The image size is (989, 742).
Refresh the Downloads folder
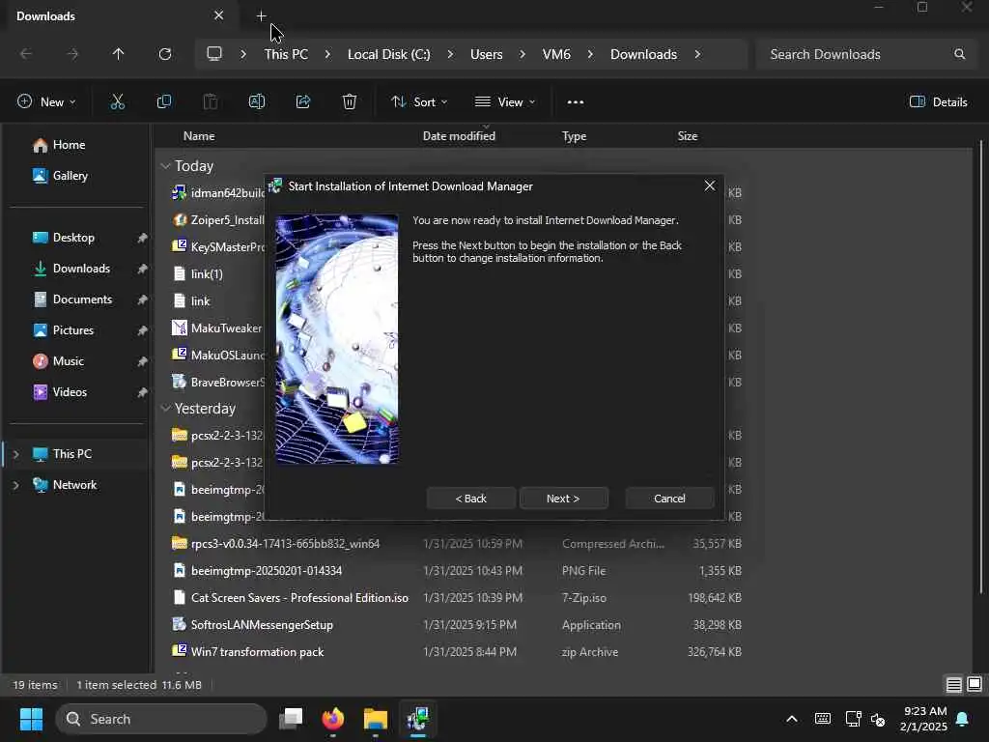coord(165,54)
